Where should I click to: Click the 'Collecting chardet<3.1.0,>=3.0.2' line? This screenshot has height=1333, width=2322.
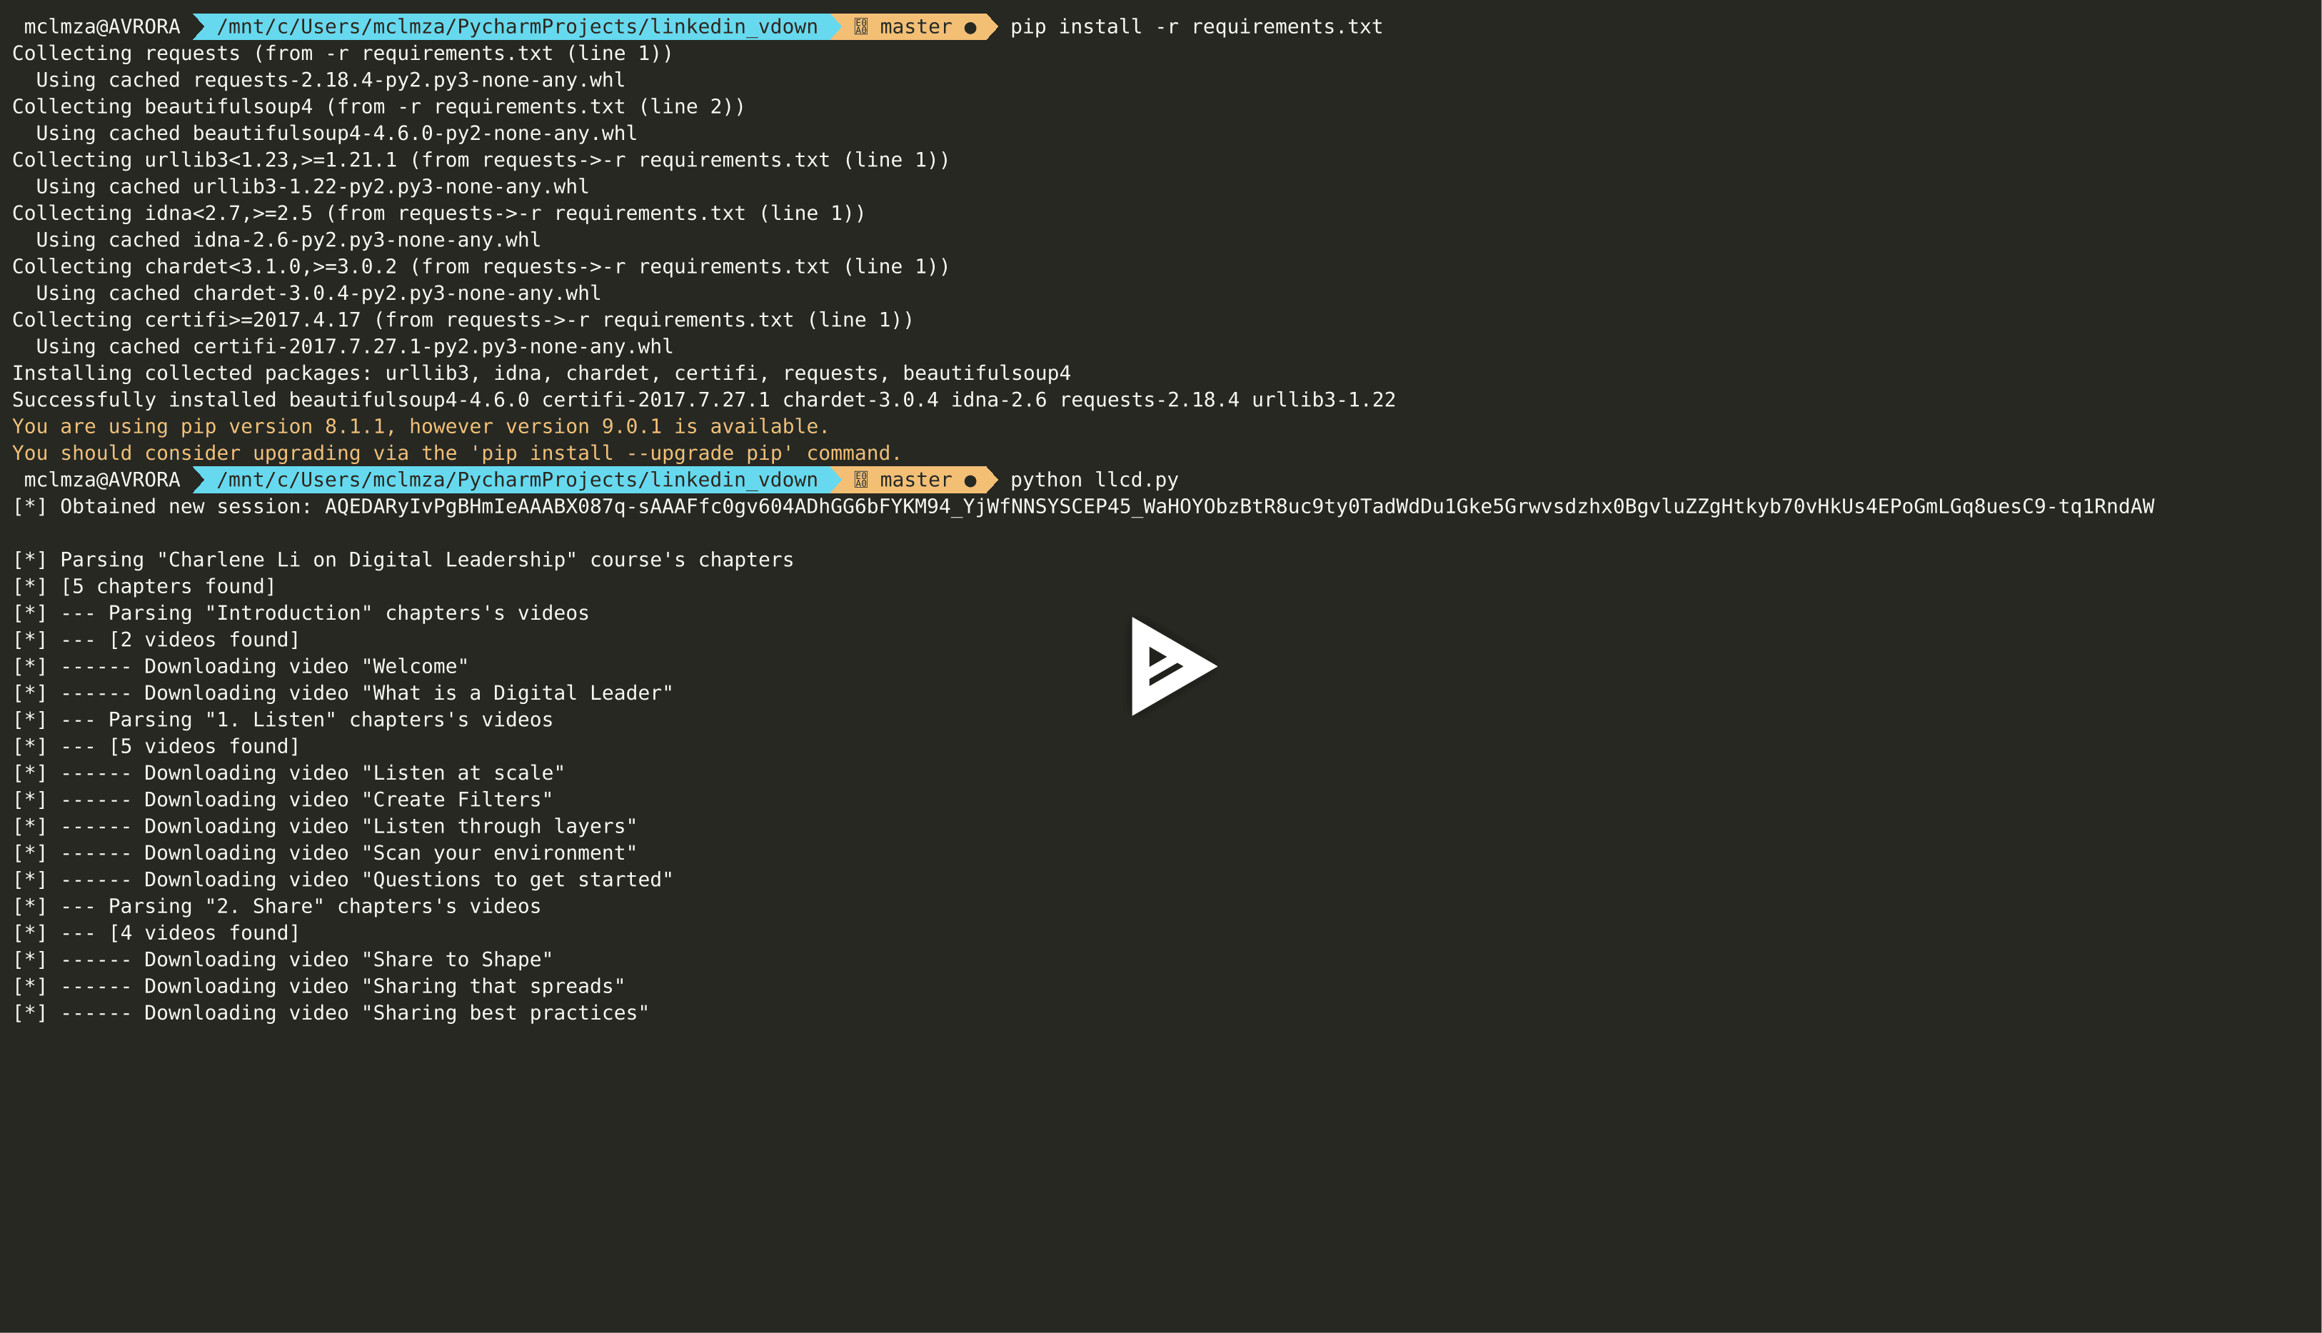[x=481, y=266]
